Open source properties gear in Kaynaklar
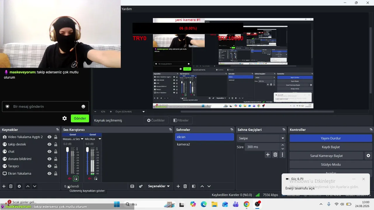This screenshot has width=374, height=210. click(19, 186)
